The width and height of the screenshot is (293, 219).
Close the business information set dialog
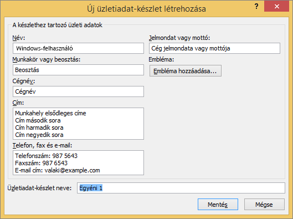(277, 6)
